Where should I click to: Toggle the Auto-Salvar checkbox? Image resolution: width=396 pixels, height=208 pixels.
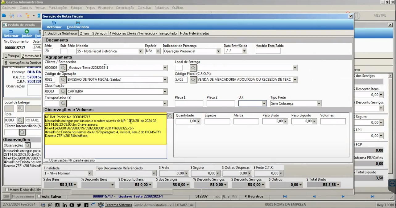(39, 196)
